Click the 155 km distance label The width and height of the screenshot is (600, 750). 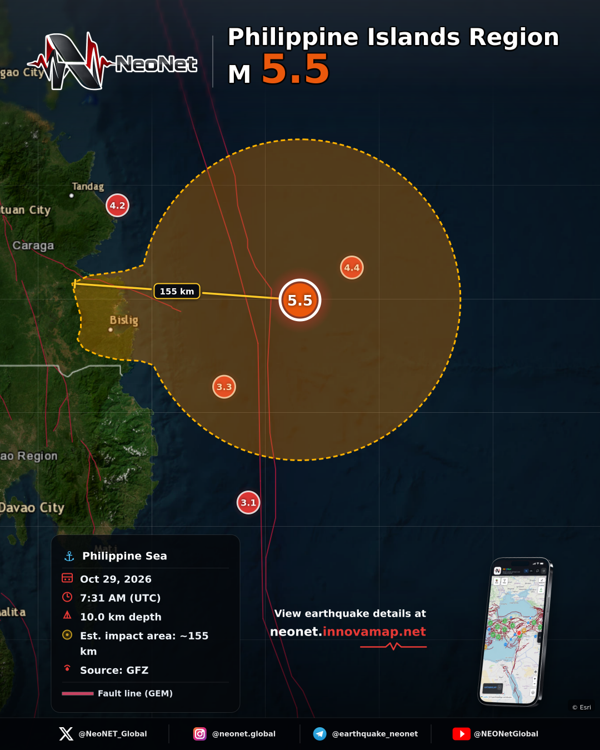pyautogui.click(x=177, y=291)
